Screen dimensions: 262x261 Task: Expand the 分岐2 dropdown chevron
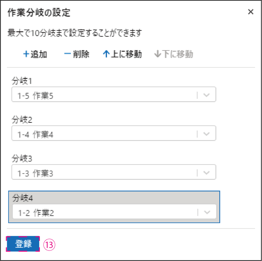pos(207,134)
